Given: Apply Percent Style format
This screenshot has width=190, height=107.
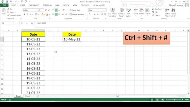Looking at the screenshot, I should pos(94,15).
